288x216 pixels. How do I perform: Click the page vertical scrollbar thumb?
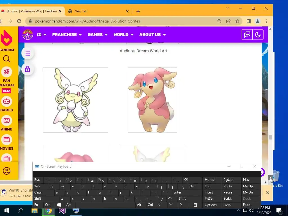270,137
